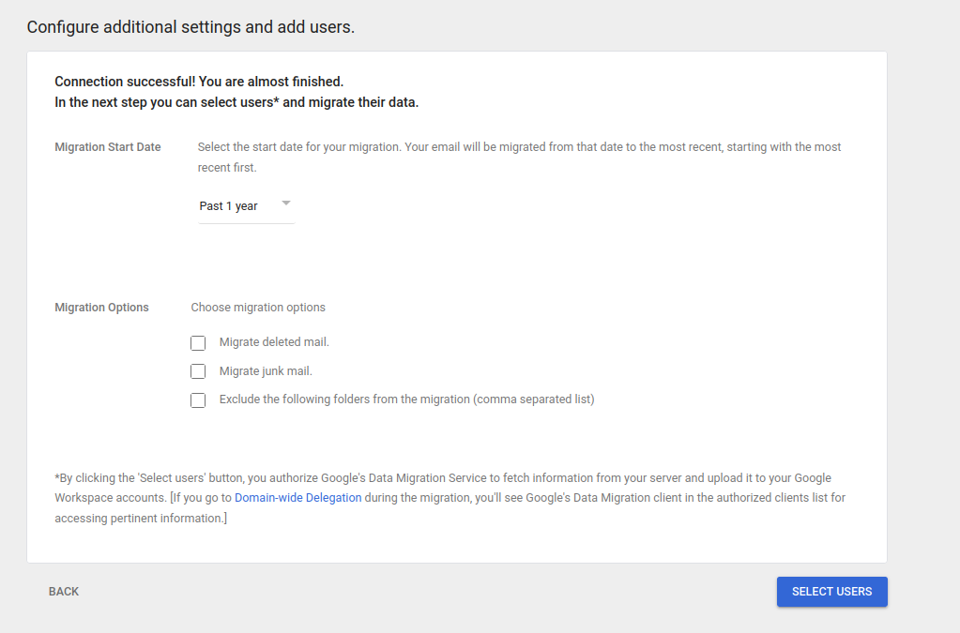Click the 'Exclude the following folders' label text

406,399
